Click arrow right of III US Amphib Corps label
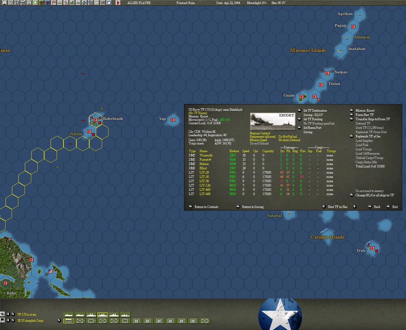 coord(59,320)
